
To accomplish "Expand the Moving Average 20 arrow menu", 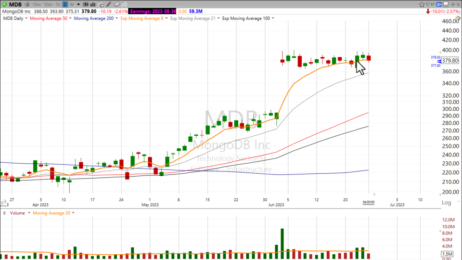I will click(73, 213).
